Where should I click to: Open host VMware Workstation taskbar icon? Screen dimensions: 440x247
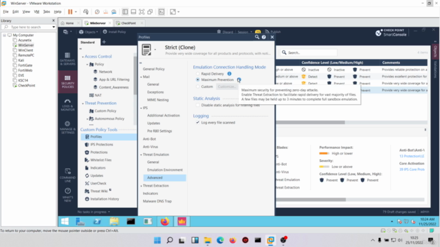(x=270, y=240)
